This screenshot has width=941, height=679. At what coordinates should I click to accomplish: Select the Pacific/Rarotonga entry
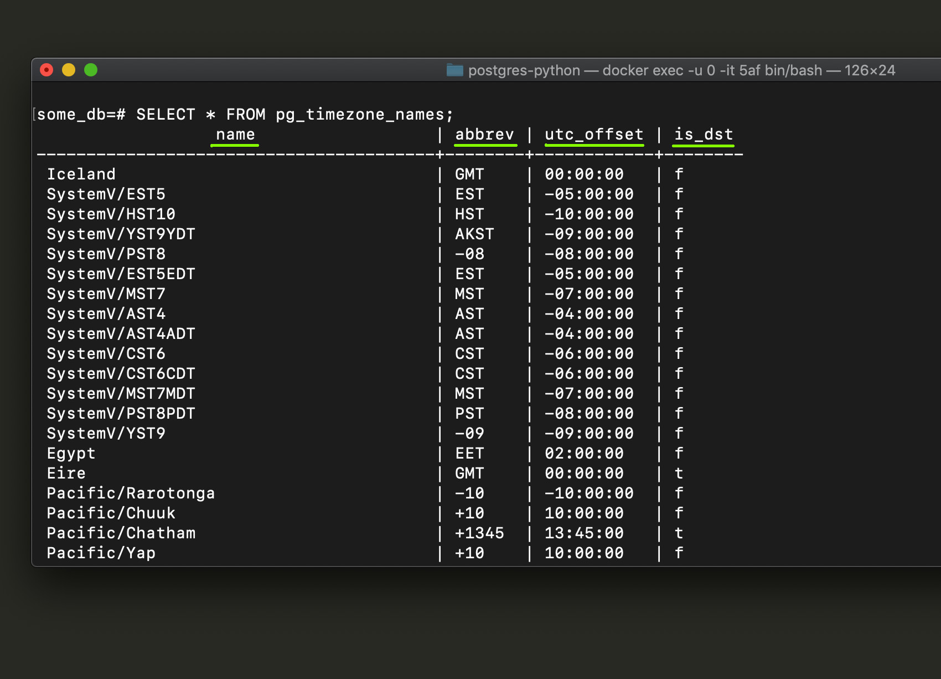[x=131, y=493]
